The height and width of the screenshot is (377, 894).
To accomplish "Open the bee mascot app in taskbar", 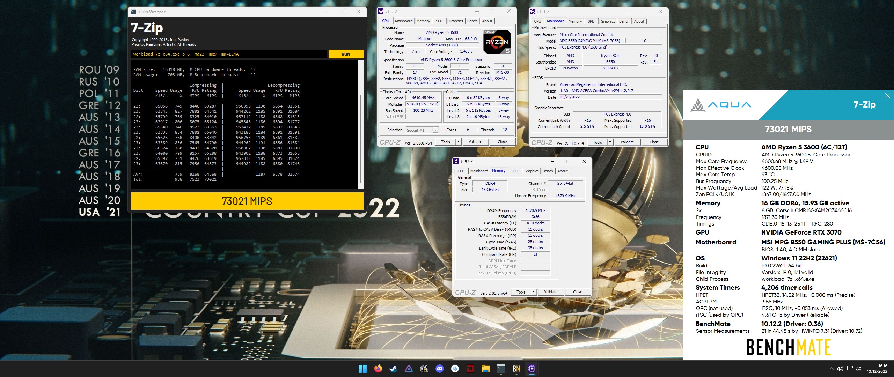I will [424, 369].
